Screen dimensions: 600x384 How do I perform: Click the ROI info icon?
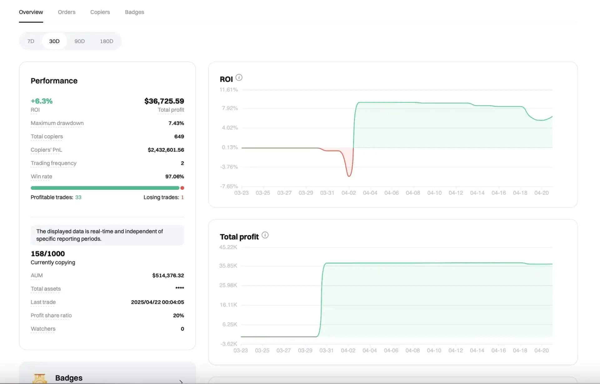pos(239,77)
